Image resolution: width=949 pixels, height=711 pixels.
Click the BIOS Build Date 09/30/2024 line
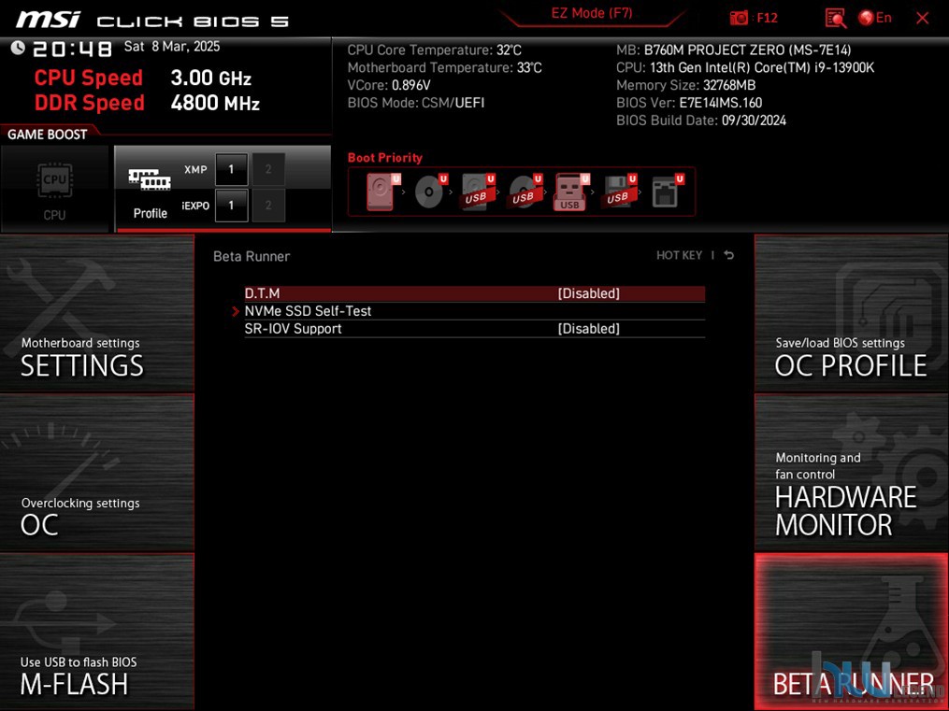pyautogui.click(x=701, y=121)
